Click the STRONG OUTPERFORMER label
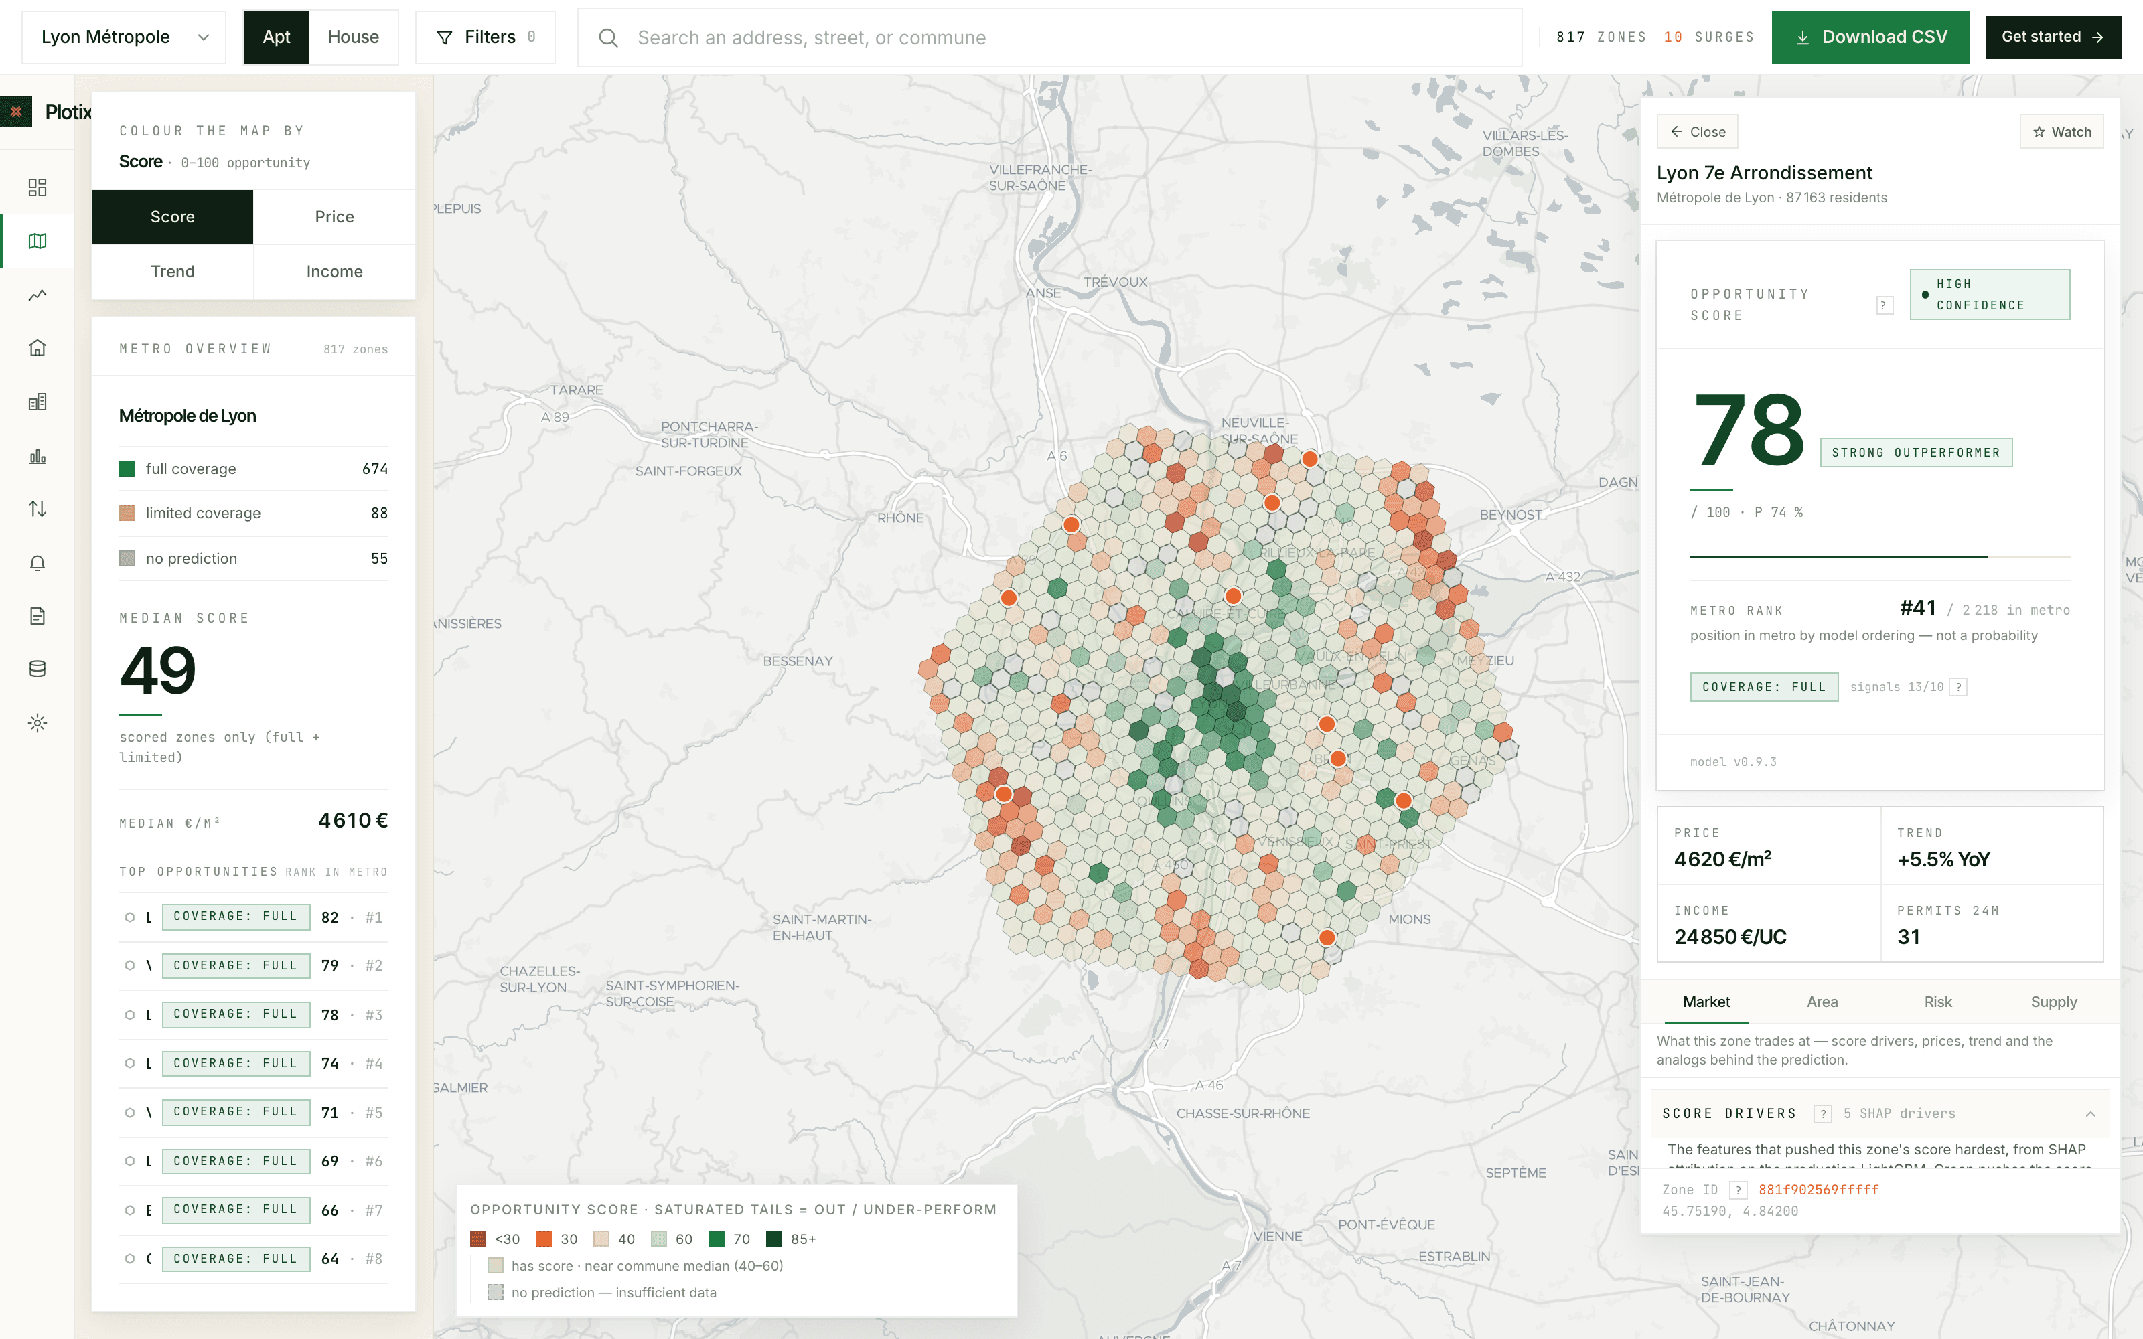The image size is (2143, 1339). point(1915,453)
